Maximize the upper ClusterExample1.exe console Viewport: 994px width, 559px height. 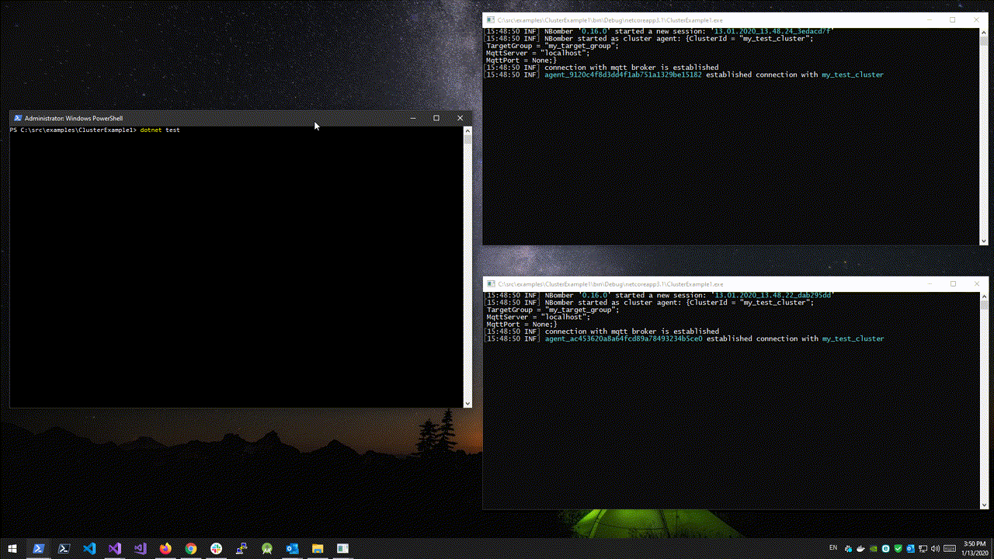coord(952,20)
